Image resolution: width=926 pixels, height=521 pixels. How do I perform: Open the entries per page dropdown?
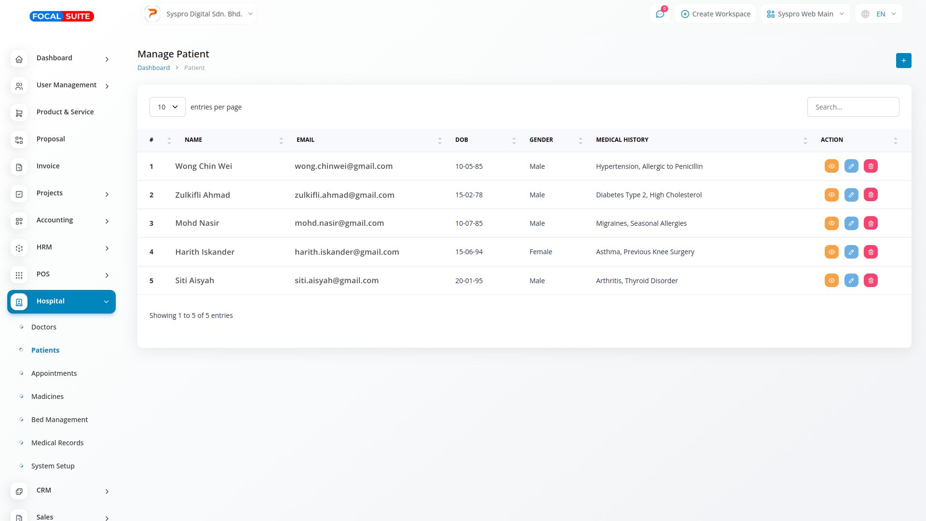[x=167, y=107]
